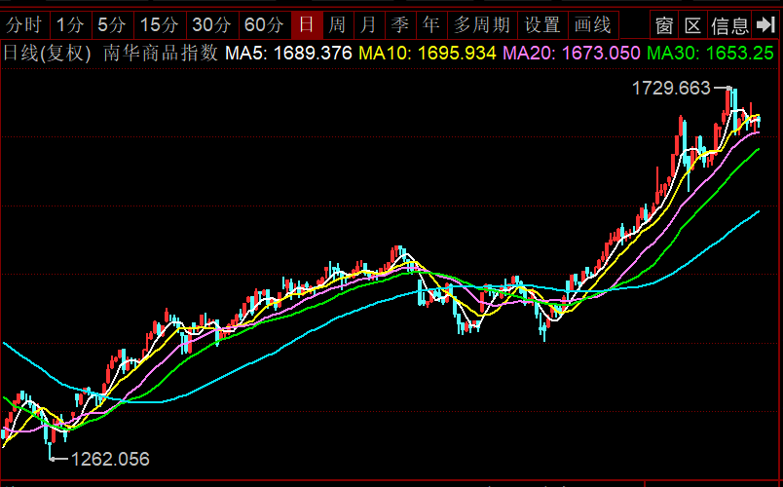Click the 日线(复权) label

pyautogui.click(x=47, y=53)
